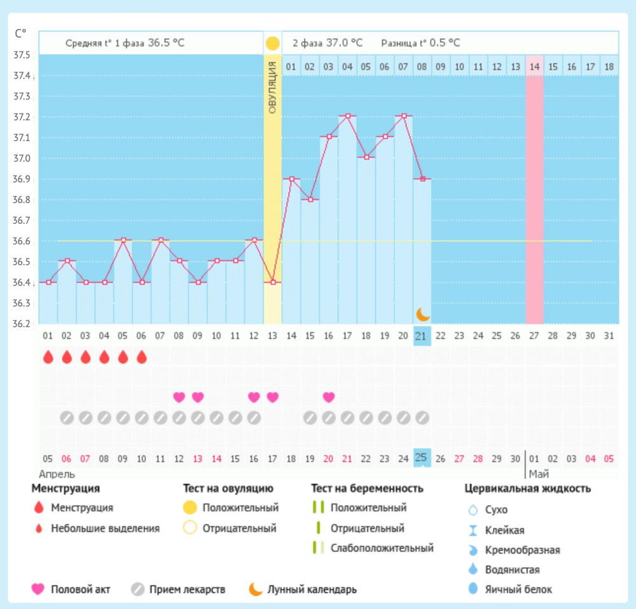
Task: Click the 36.4 temperature point on ovulation day 13
Action: point(272,282)
